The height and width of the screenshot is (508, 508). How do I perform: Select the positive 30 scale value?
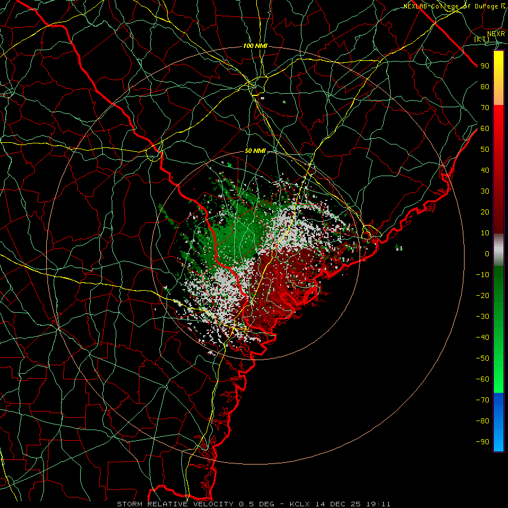[x=485, y=191]
